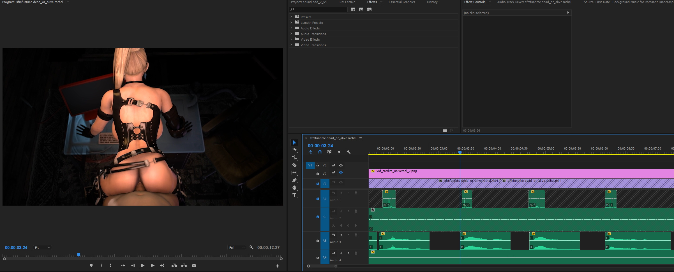Filter by 32-bit Color effects icon
The width and height of the screenshot is (674, 272).
[361, 10]
